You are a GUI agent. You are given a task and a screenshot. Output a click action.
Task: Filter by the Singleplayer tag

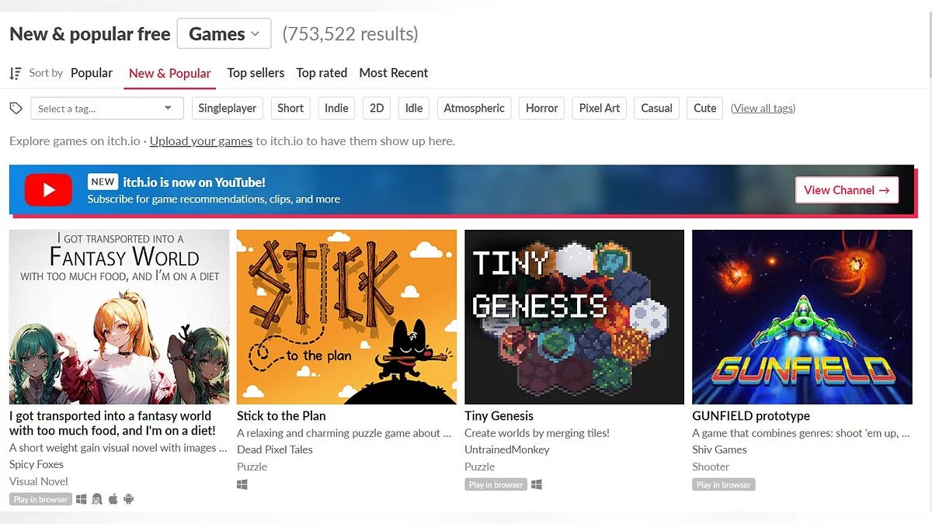pyautogui.click(x=228, y=108)
